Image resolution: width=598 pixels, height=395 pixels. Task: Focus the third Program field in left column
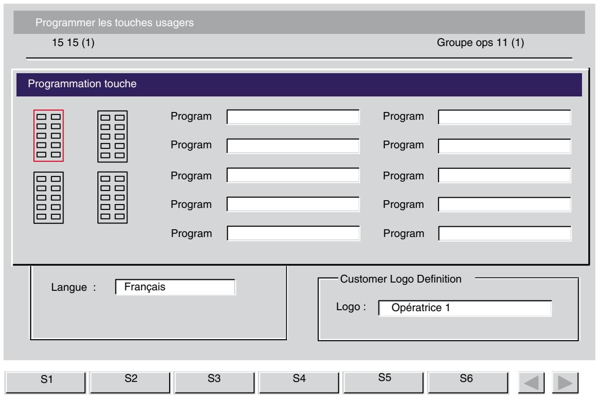[x=294, y=175]
